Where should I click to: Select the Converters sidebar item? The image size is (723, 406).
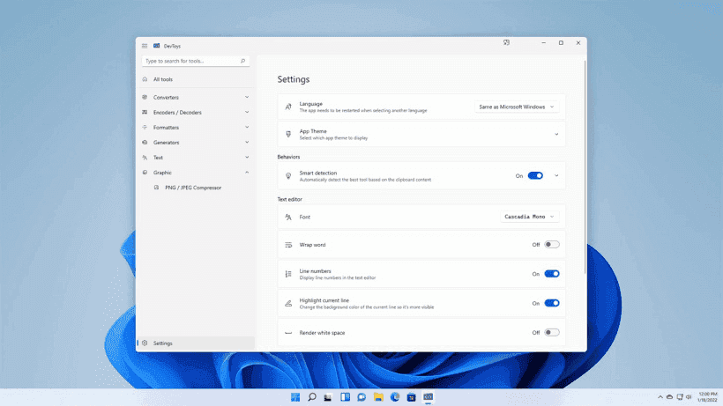coord(196,97)
